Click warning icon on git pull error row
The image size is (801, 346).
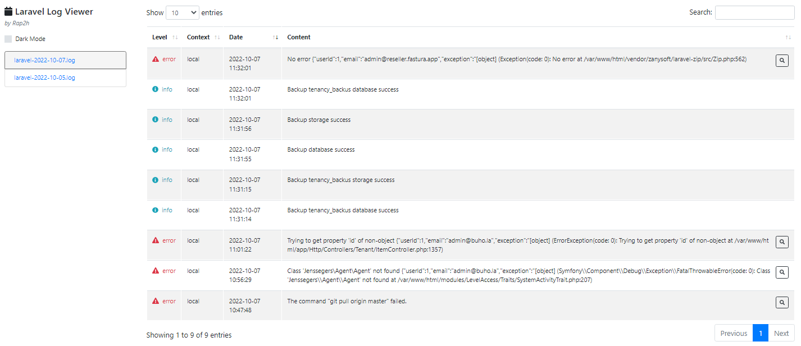(x=156, y=301)
